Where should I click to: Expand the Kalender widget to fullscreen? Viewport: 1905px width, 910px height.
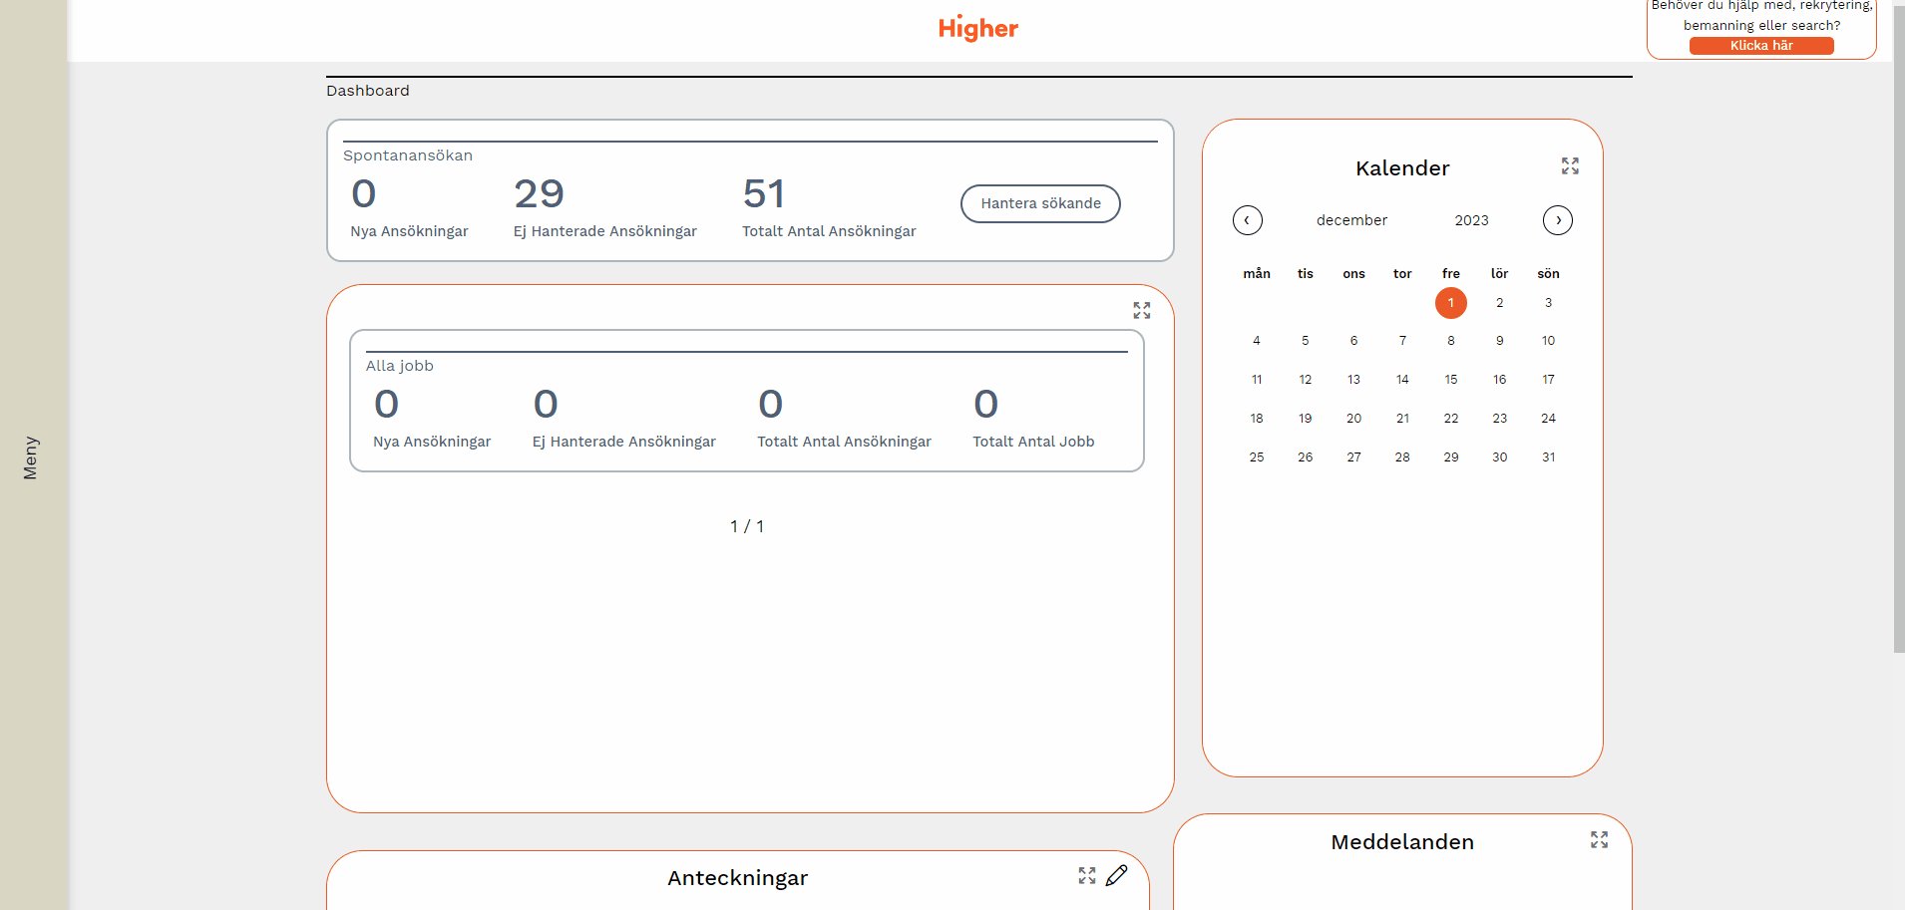[x=1570, y=166]
